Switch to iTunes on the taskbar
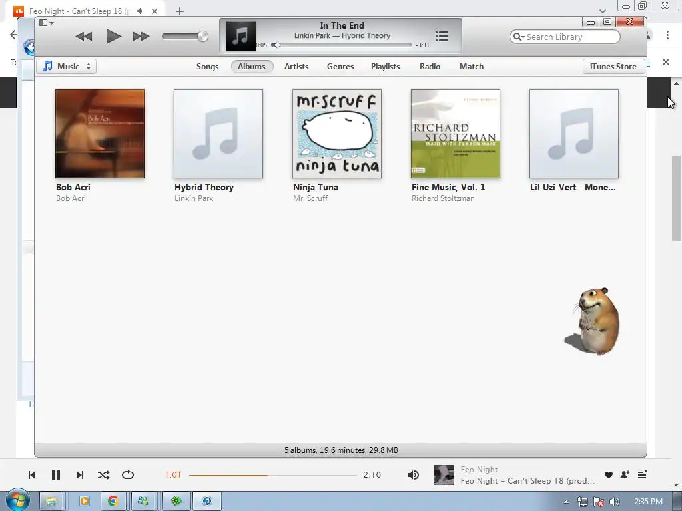Viewport: 682px width, 511px height. tap(207, 502)
